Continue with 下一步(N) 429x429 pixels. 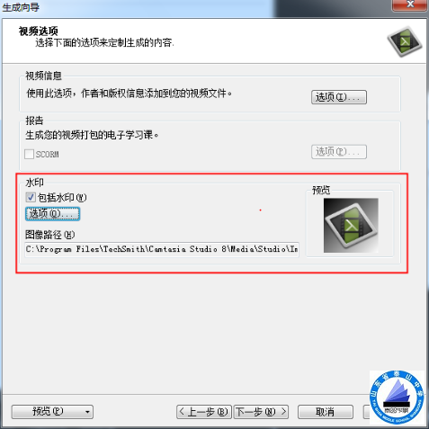point(261,412)
